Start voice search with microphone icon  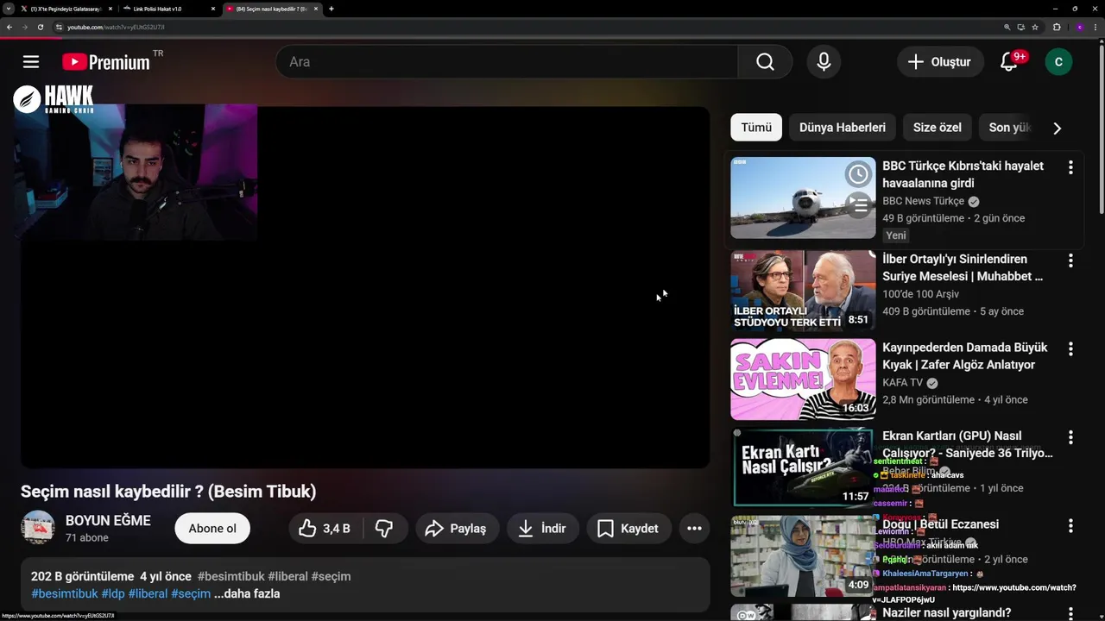pos(824,61)
